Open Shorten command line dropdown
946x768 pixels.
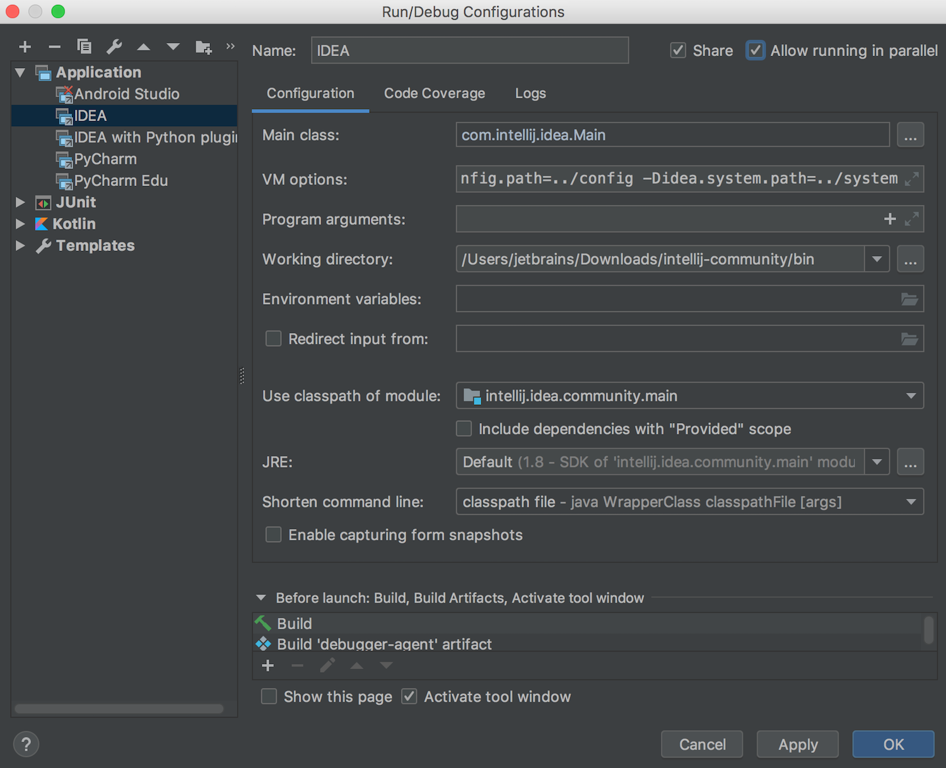pos(911,502)
